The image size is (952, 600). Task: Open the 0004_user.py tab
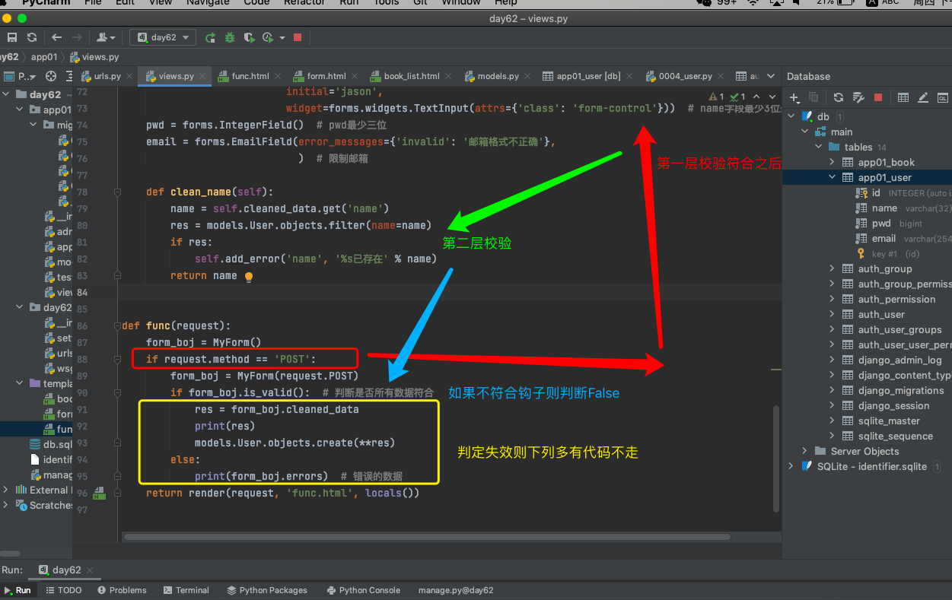coord(685,76)
